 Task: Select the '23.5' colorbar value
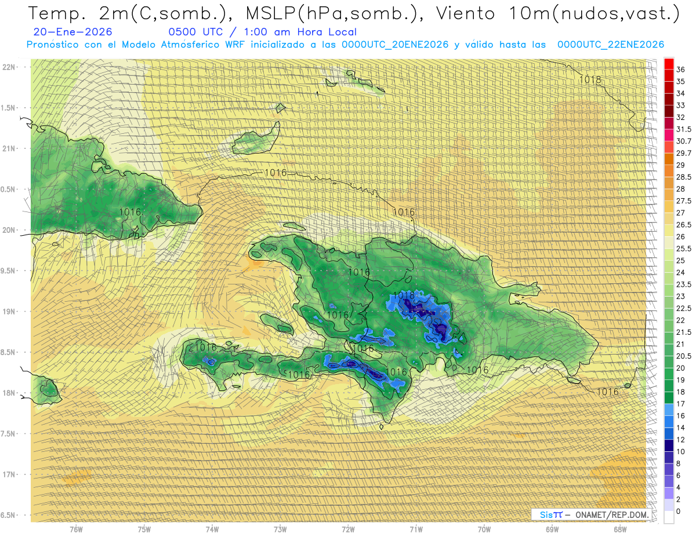[x=684, y=284]
